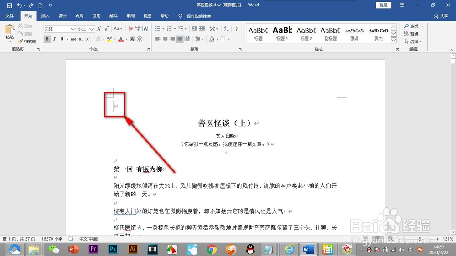Switch to the Design tab

(62, 16)
